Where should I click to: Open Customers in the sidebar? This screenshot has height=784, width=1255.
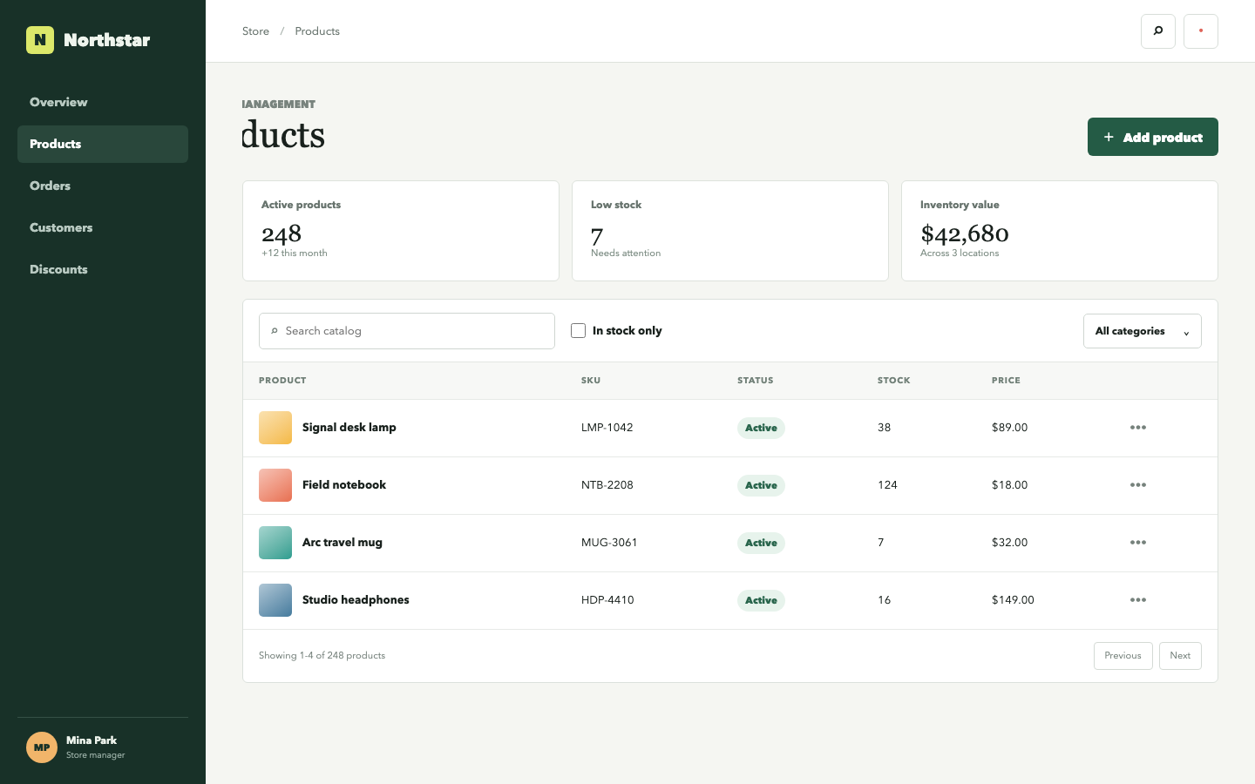(x=103, y=227)
